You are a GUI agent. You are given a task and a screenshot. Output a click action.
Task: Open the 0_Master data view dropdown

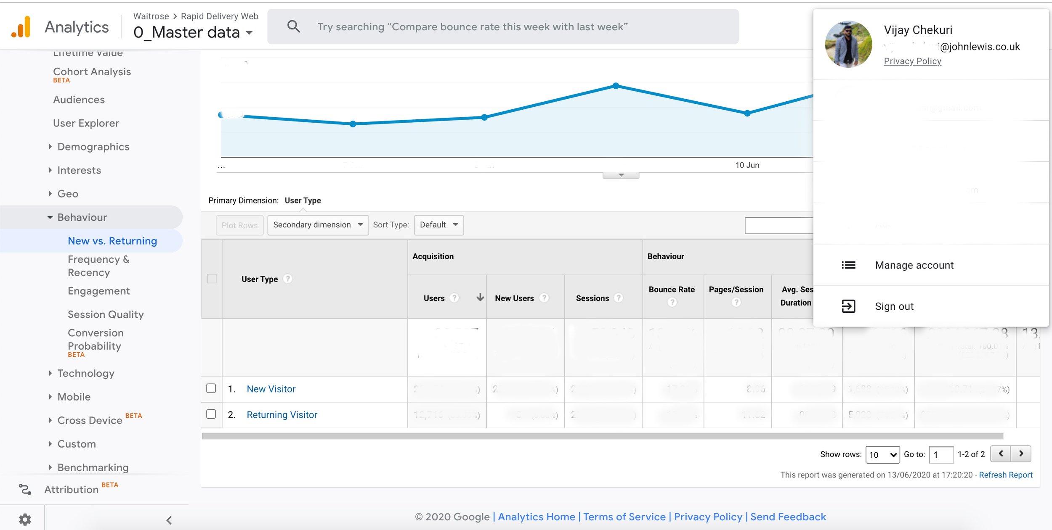pyautogui.click(x=193, y=32)
